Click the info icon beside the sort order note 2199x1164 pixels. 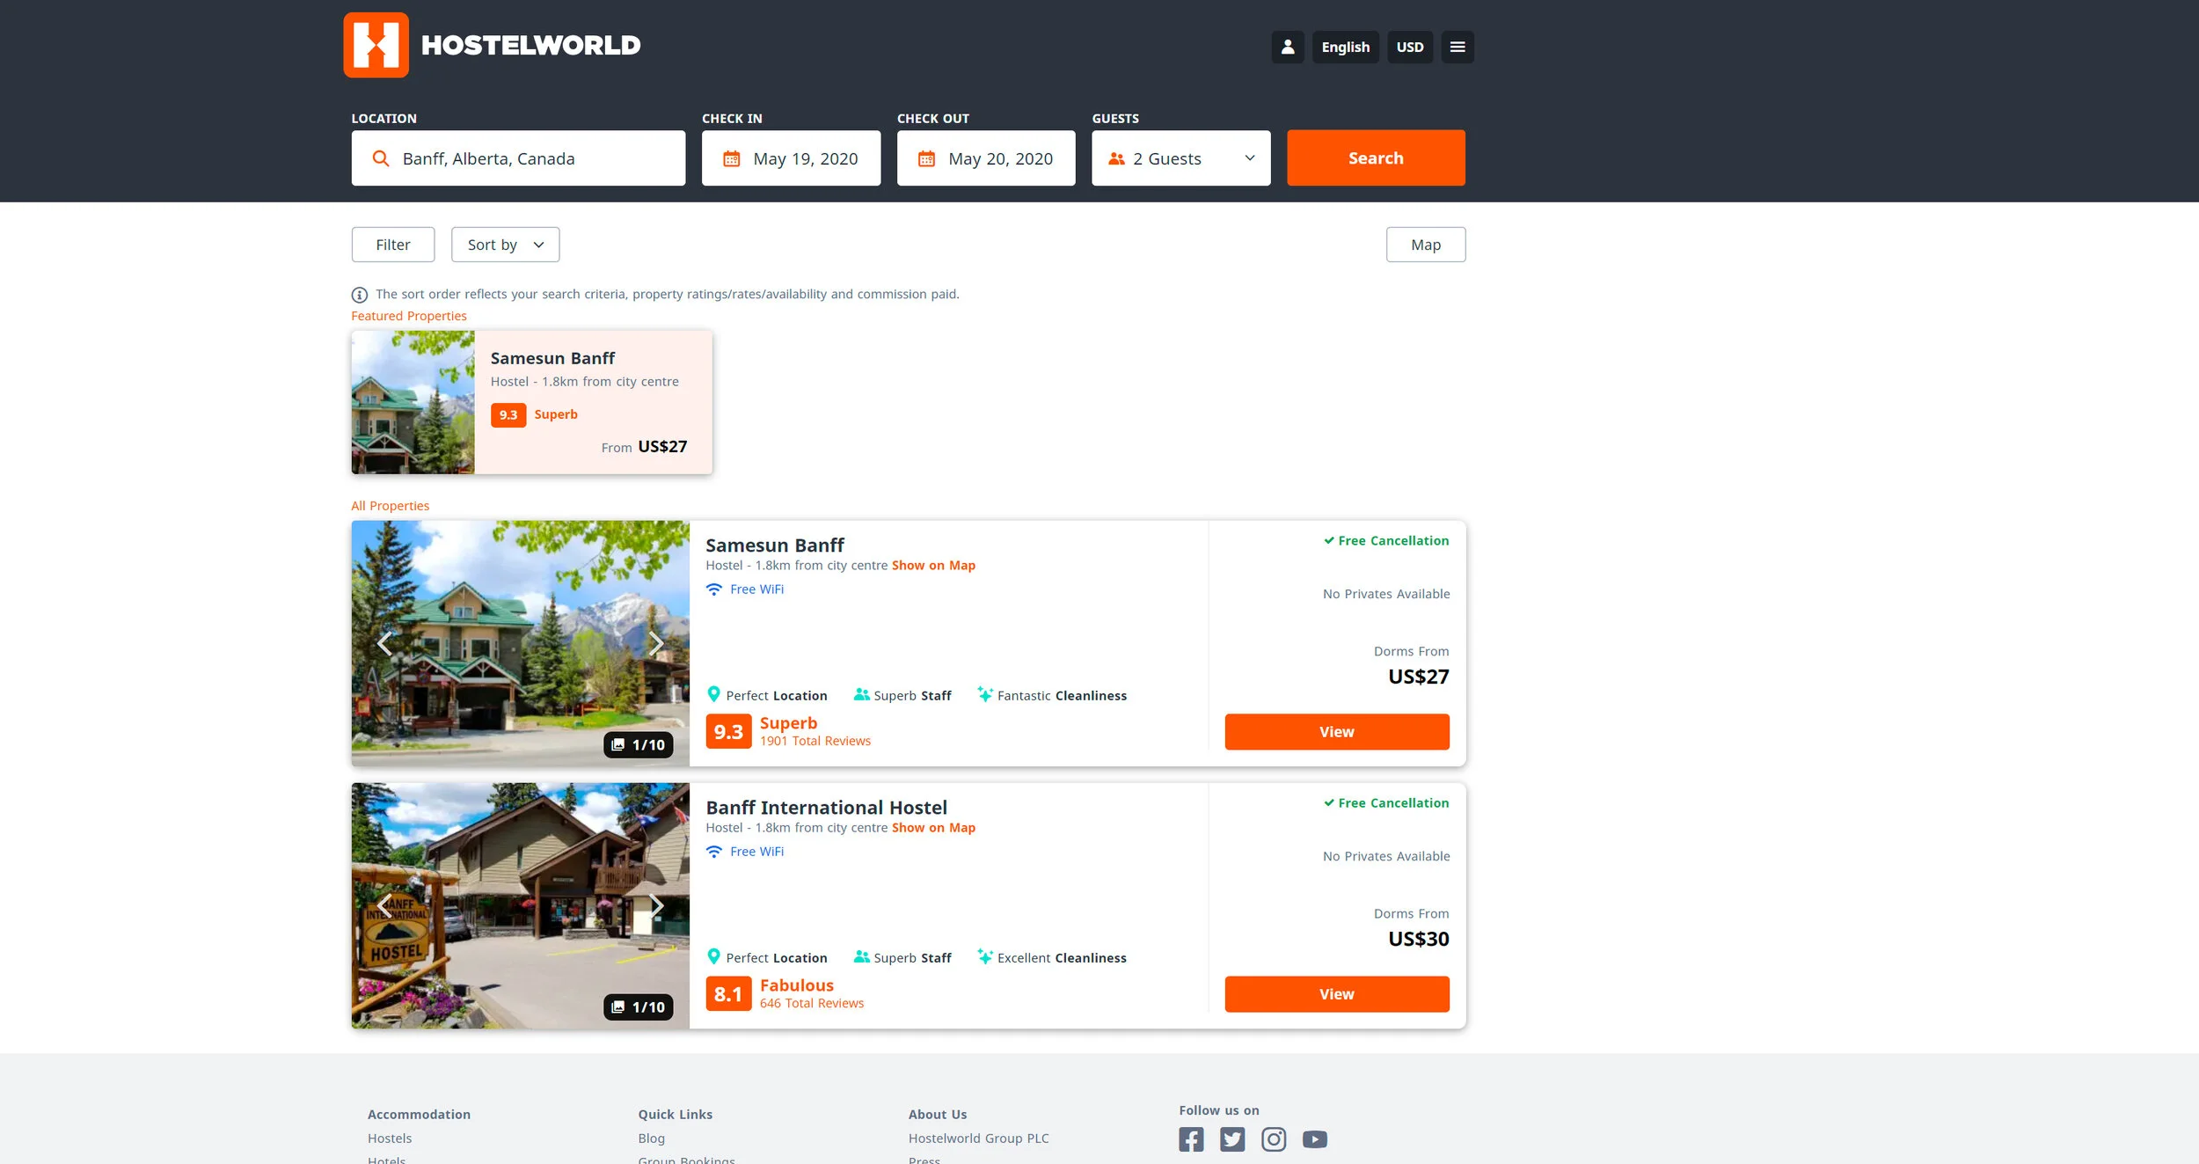click(359, 295)
